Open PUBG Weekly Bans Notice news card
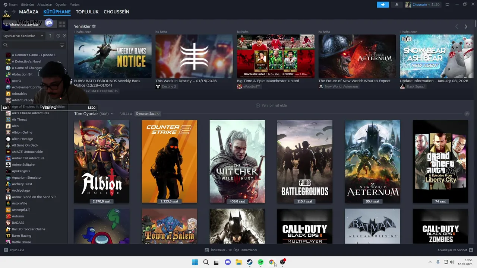Image resolution: width=477 pixels, height=268 pixels. (x=113, y=56)
